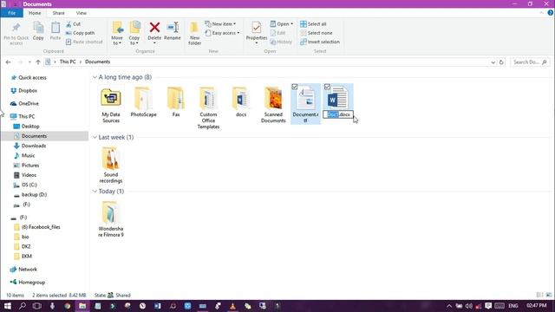The height and width of the screenshot is (312, 555).
Task: Expand the Easy access dropdown
Action: point(222,33)
